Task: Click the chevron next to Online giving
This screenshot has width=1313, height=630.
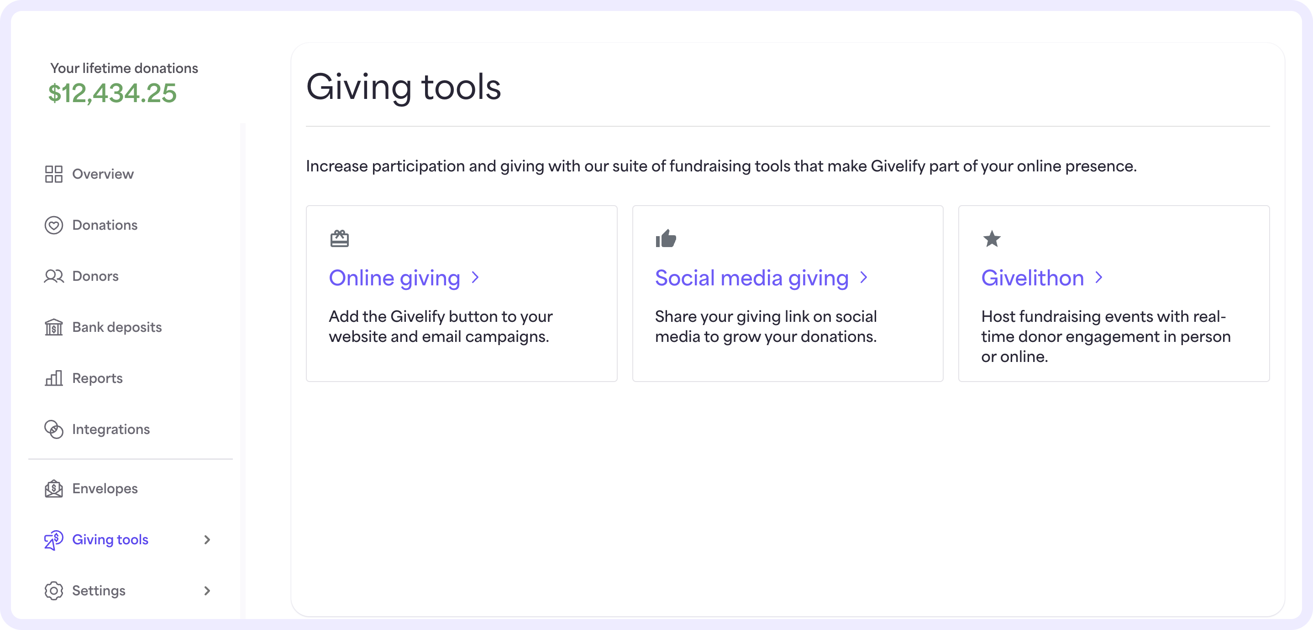Action: click(475, 277)
